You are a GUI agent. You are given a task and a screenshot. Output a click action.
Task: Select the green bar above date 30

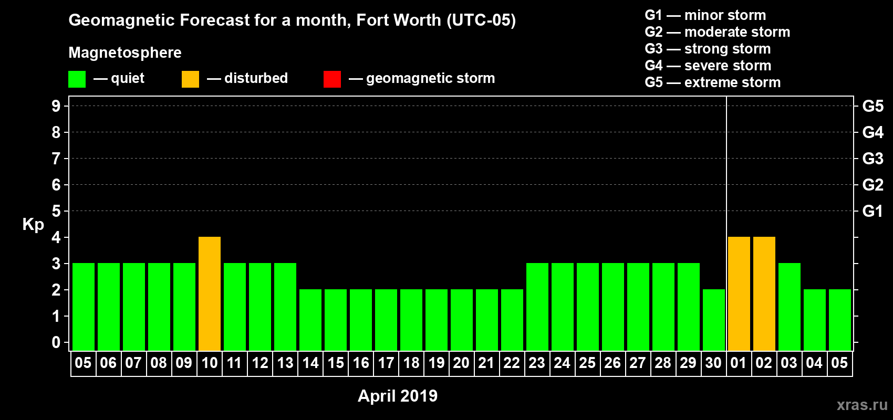click(x=714, y=320)
